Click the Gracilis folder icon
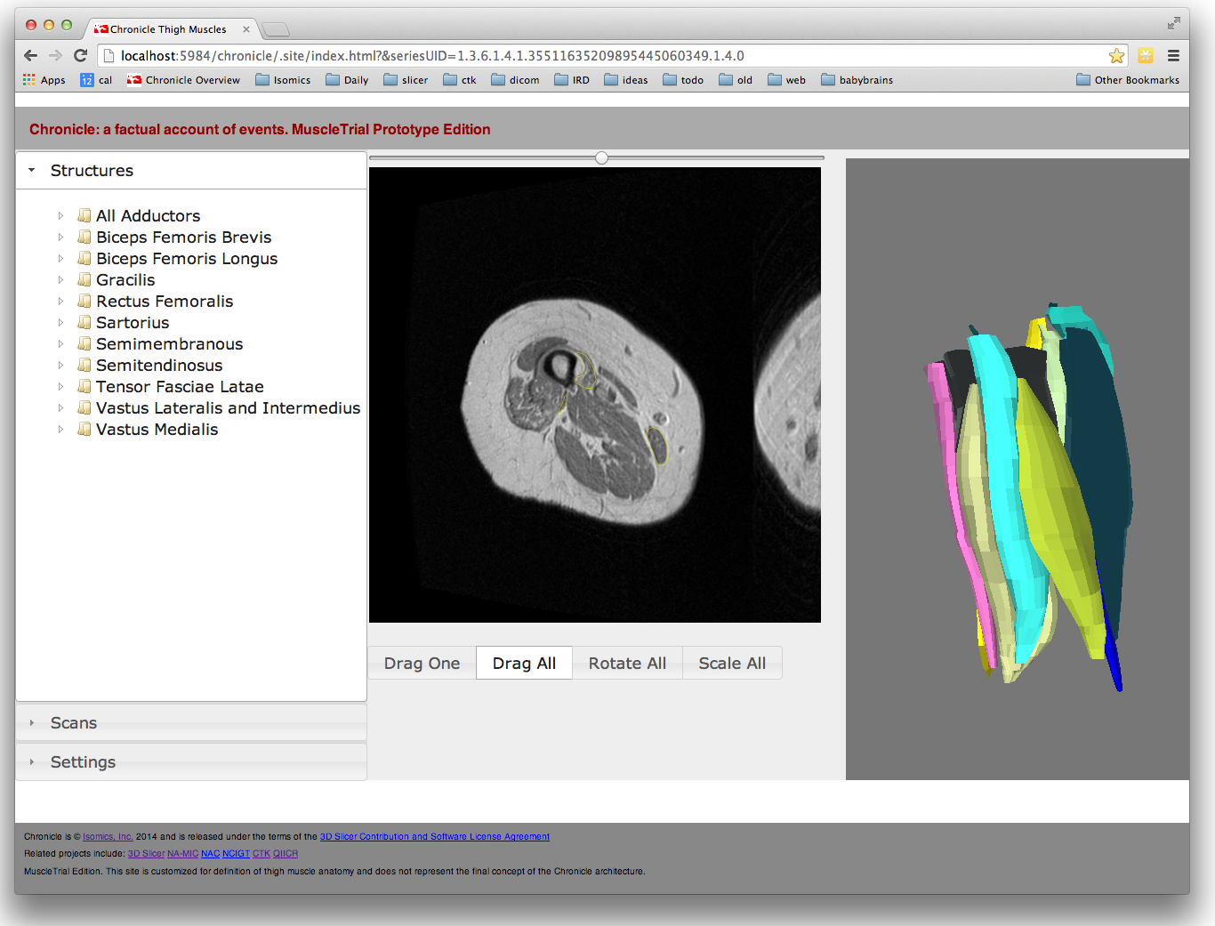 (84, 280)
